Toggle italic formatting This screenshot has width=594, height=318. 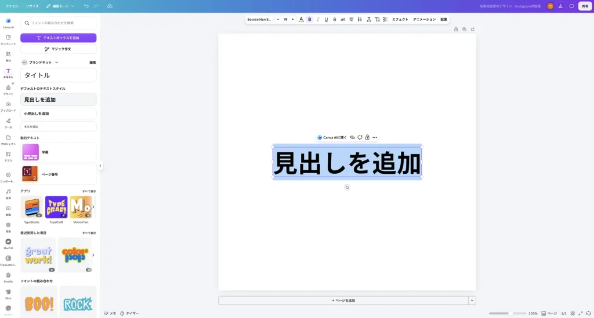(318, 19)
